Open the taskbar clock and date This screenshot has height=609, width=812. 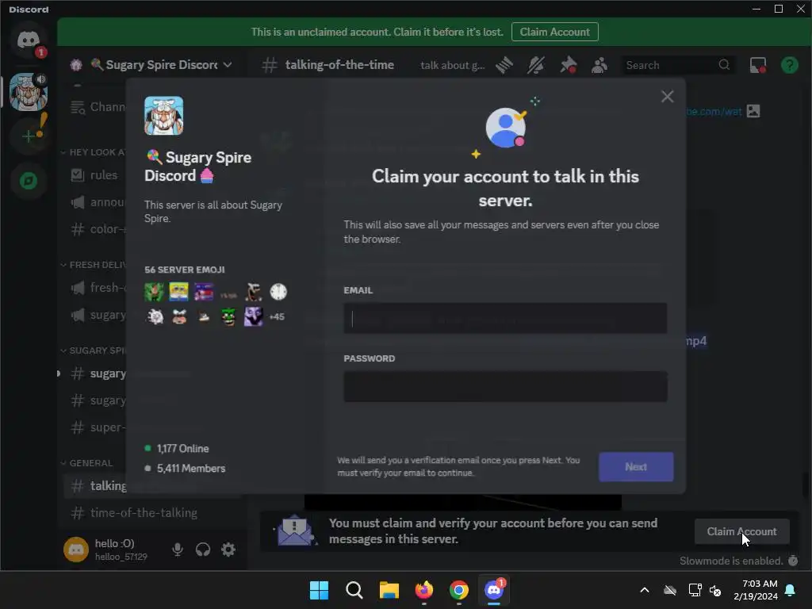756,590
